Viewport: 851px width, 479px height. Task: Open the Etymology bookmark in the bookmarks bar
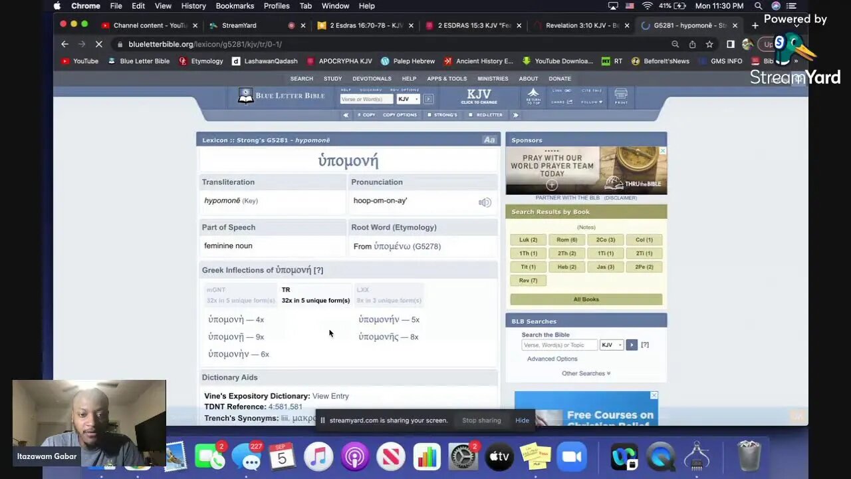[201, 61]
